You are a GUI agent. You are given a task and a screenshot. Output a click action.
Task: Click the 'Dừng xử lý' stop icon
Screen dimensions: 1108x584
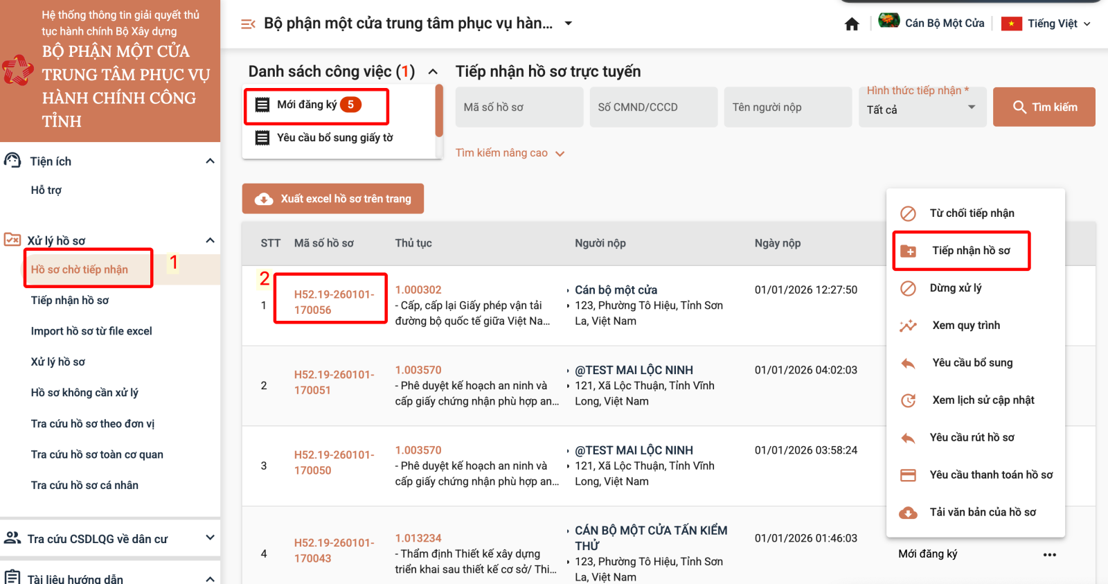click(908, 288)
